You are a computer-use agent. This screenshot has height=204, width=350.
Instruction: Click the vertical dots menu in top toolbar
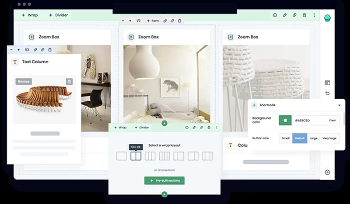point(314,15)
